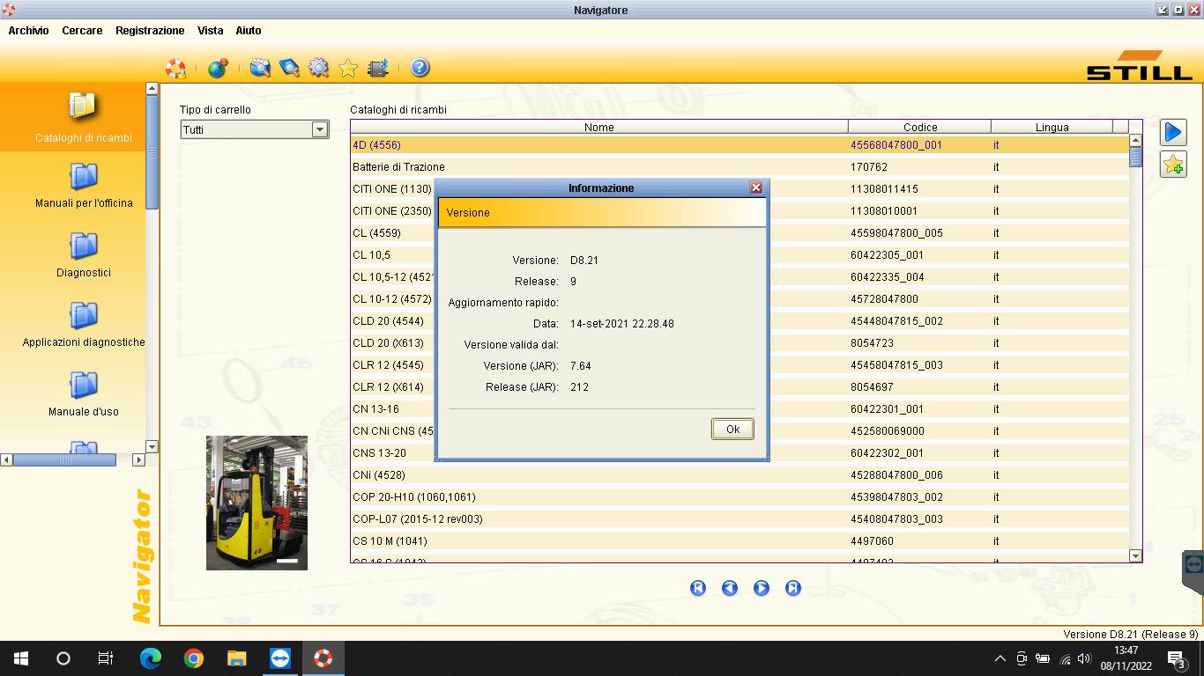The height and width of the screenshot is (676, 1204).
Task: Open Microsoft Edge from taskbar
Action: pos(151,658)
